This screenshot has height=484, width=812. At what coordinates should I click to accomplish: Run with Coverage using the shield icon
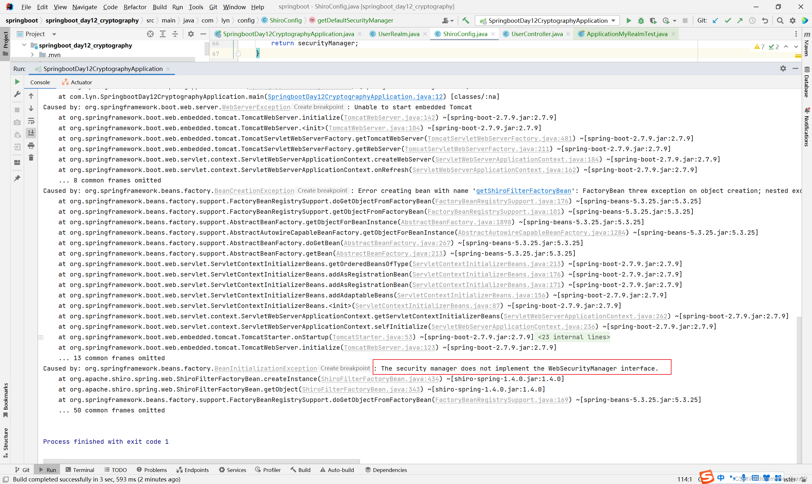coord(653,20)
